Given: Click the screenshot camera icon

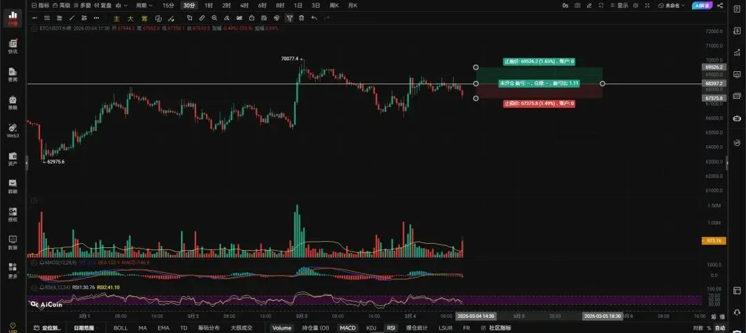Looking at the screenshot, I should [577, 6].
